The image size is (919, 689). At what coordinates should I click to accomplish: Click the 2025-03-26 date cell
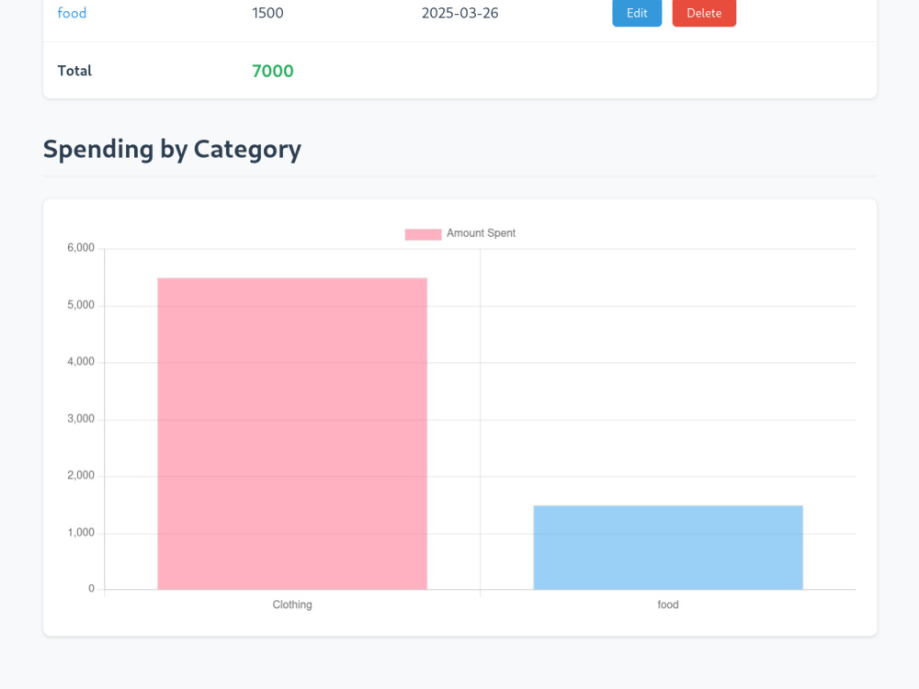tap(459, 13)
